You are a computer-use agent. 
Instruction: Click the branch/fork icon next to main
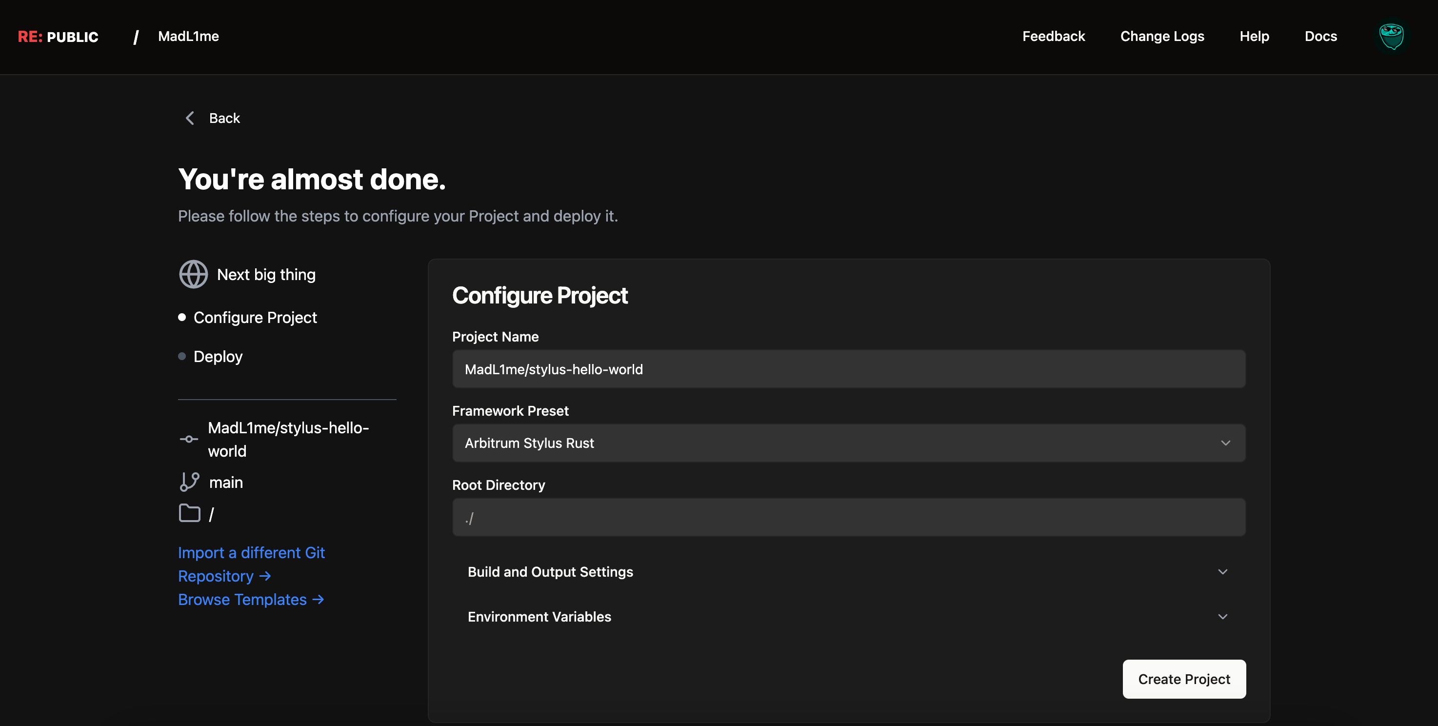click(189, 482)
